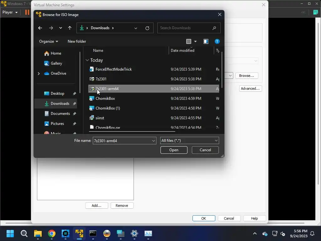Click the pin icon beside Documents

pos(75,114)
